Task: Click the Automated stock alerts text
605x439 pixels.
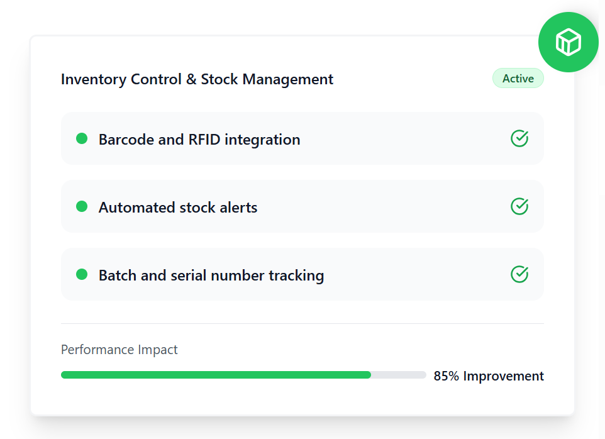Action: pos(178,208)
